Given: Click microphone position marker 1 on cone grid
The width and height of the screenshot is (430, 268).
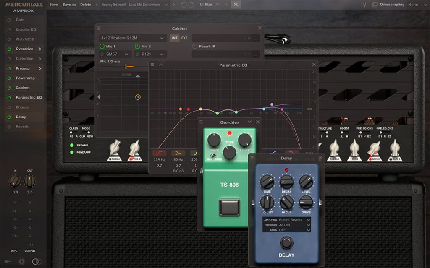Looking at the screenshot, I should click(x=138, y=97).
